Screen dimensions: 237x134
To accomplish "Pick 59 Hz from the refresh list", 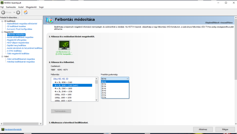I will [115, 84].
